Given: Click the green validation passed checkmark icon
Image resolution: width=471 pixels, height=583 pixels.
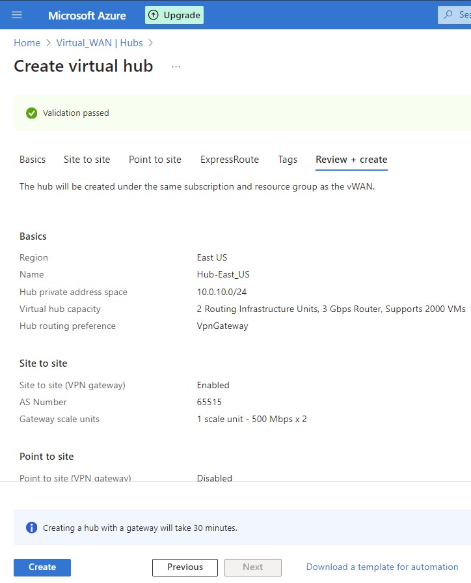Looking at the screenshot, I should point(32,113).
